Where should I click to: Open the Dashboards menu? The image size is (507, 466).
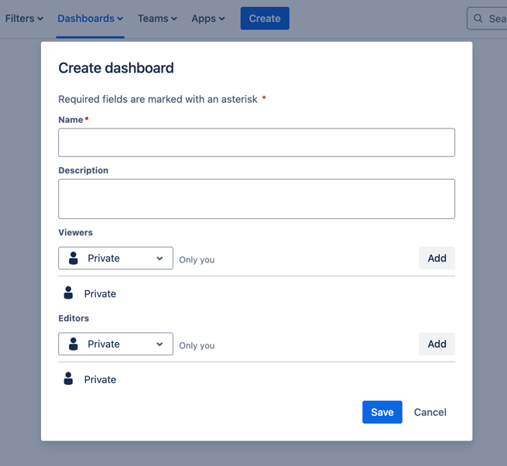click(x=90, y=19)
